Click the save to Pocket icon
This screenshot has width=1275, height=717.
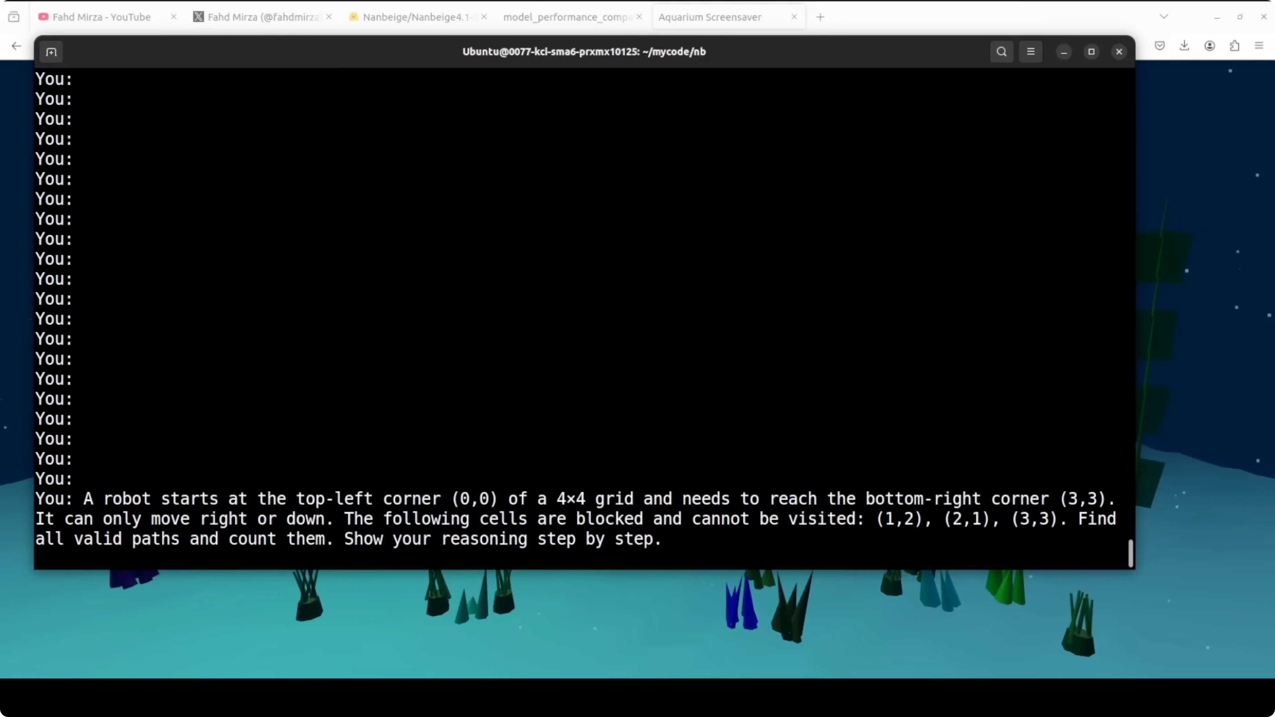pos(1159,46)
